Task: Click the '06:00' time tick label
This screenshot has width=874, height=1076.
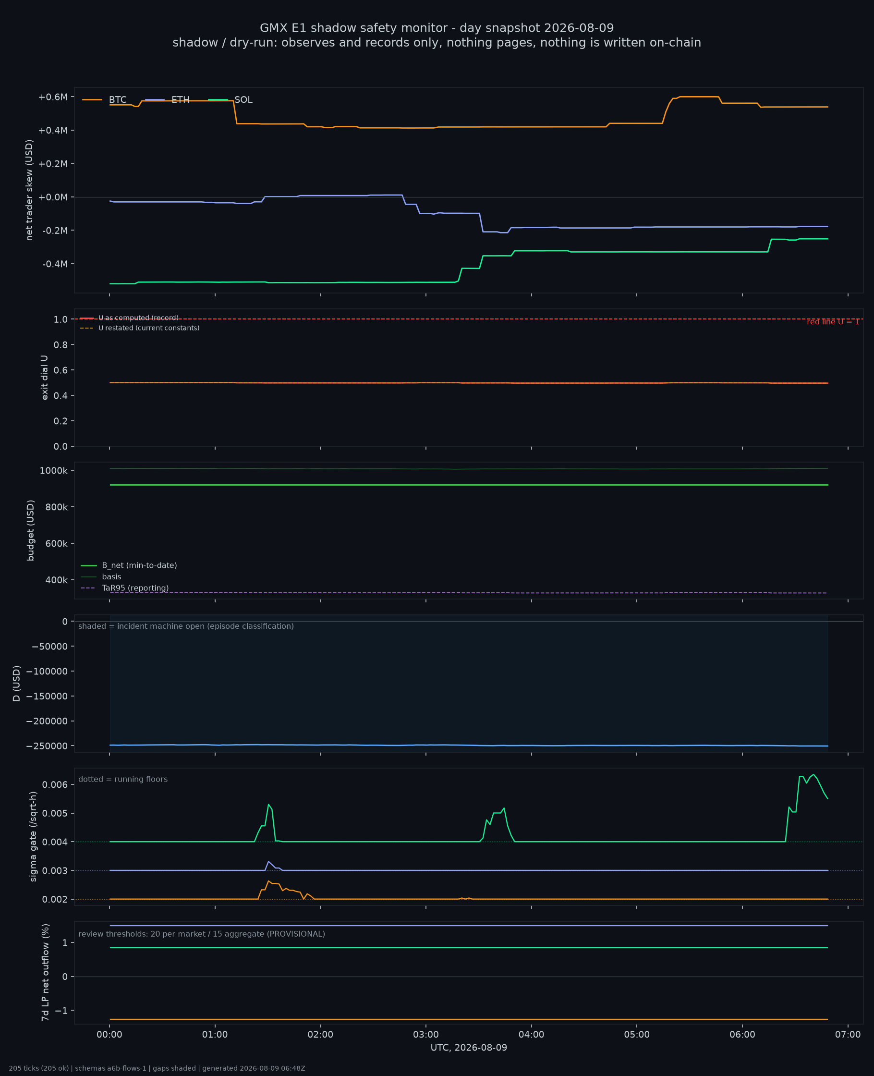Action: click(x=742, y=1035)
